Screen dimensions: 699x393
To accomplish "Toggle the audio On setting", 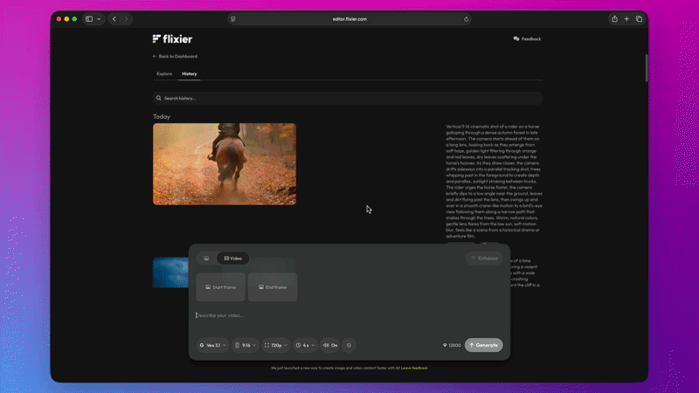I will (x=329, y=345).
